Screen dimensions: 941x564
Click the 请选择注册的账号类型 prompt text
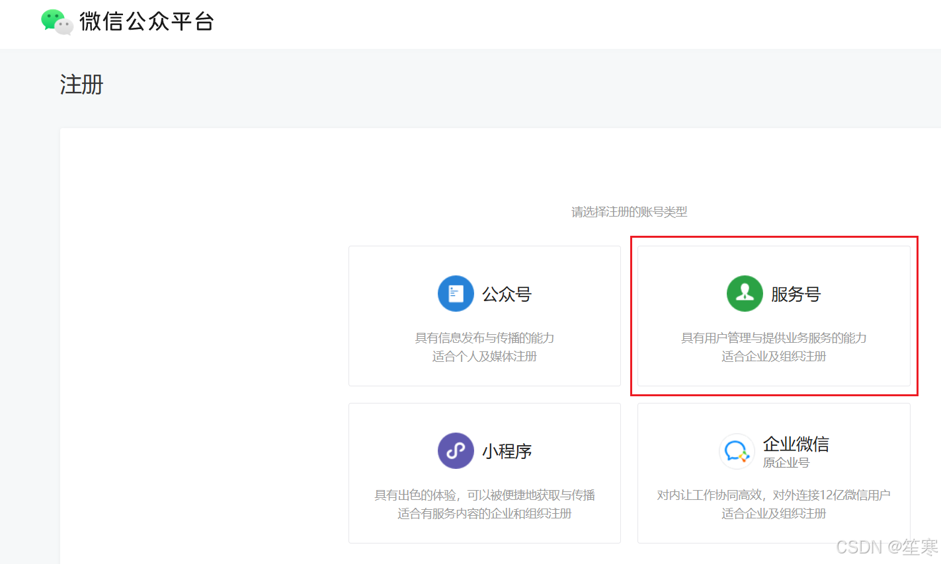(630, 212)
